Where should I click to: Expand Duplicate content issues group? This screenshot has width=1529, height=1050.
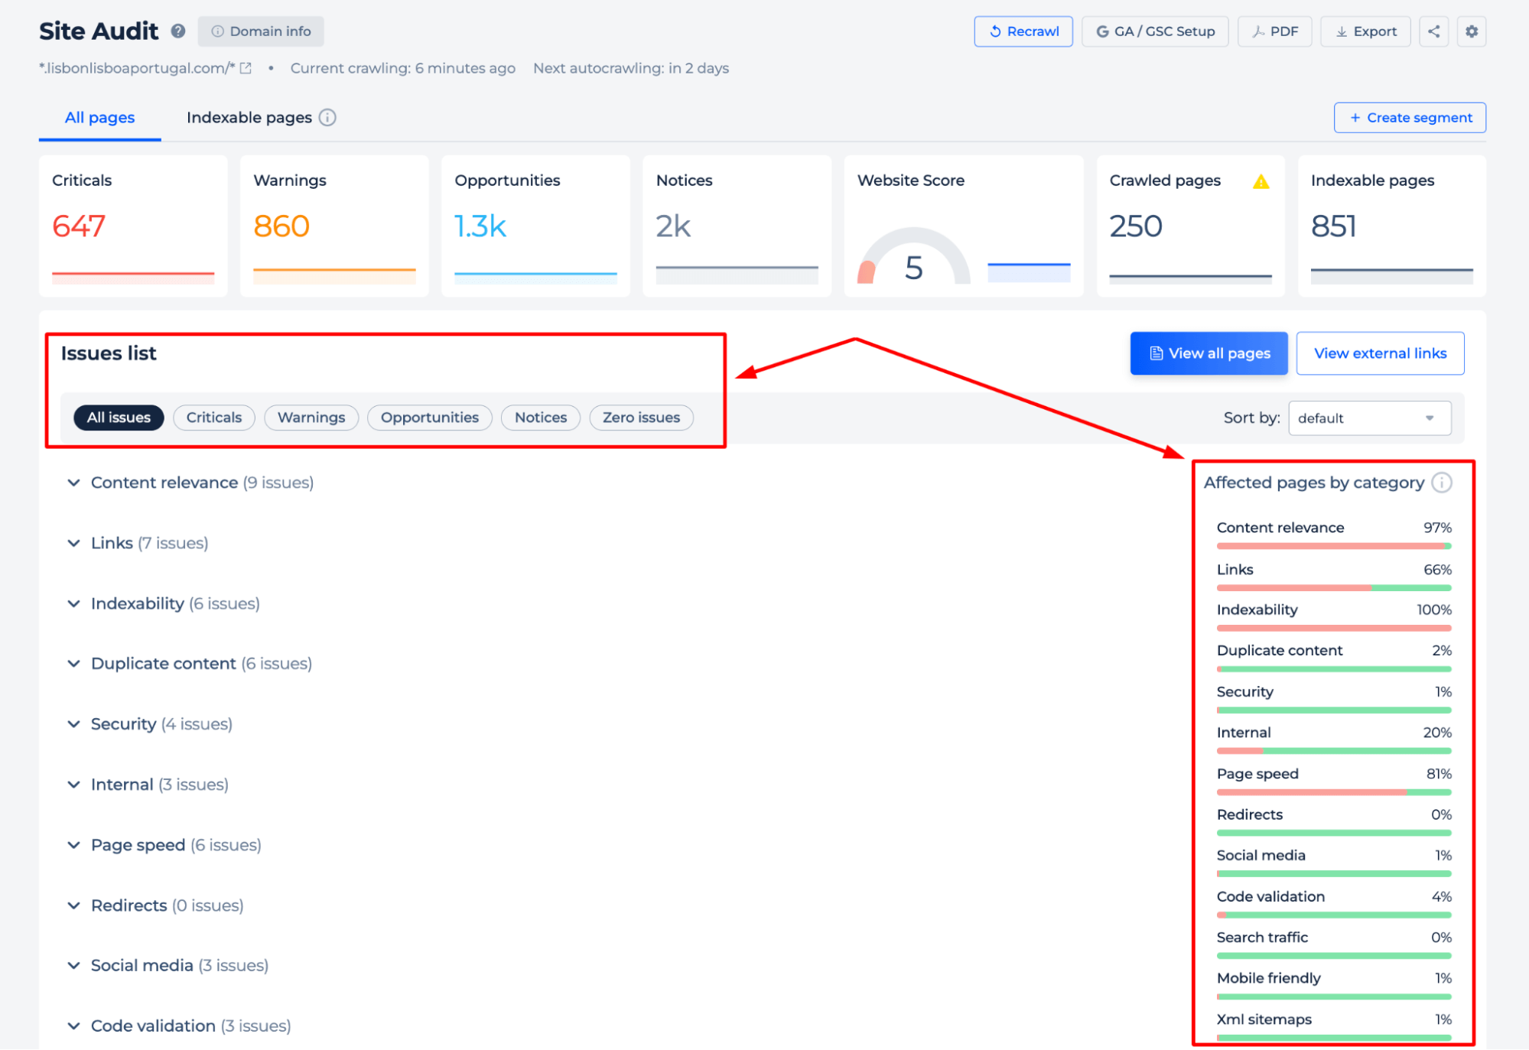(x=190, y=664)
